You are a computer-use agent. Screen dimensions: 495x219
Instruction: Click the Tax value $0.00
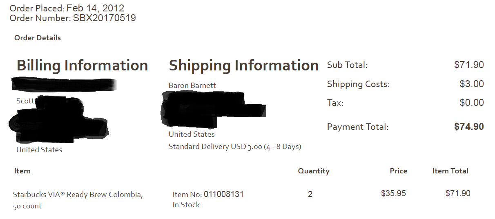tap(472, 103)
